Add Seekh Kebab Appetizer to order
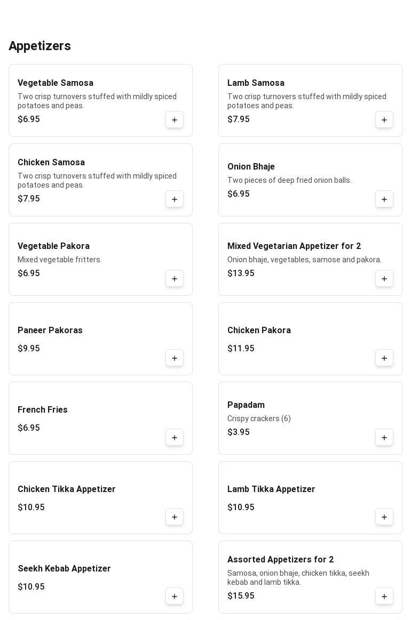Image resolution: width=411 pixels, height=620 pixels. click(175, 597)
